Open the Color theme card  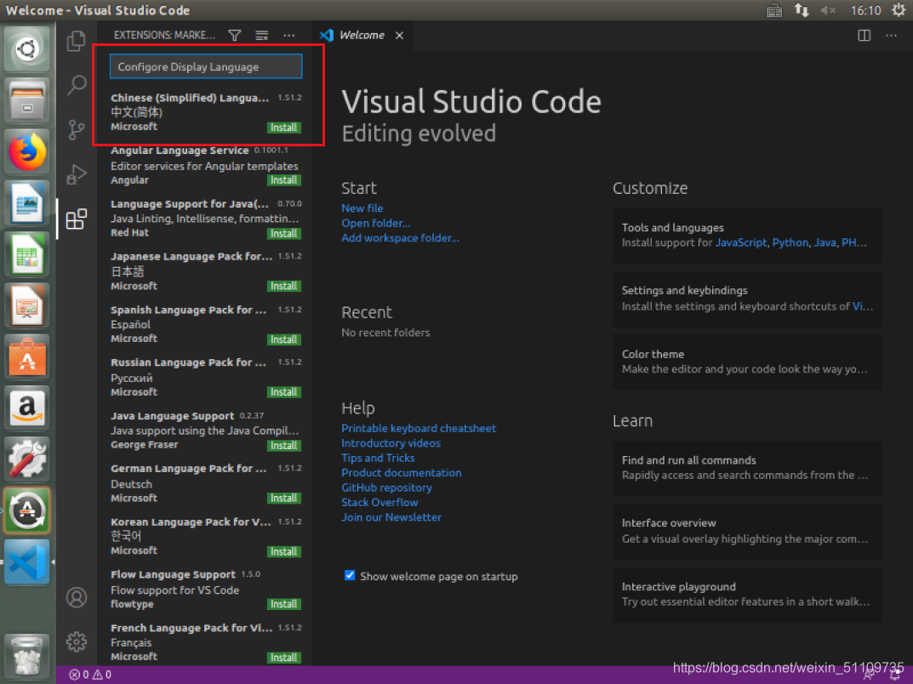tap(747, 362)
